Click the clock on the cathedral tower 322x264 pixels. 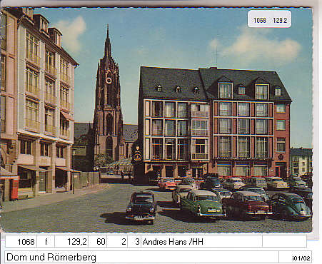click(x=109, y=81)
